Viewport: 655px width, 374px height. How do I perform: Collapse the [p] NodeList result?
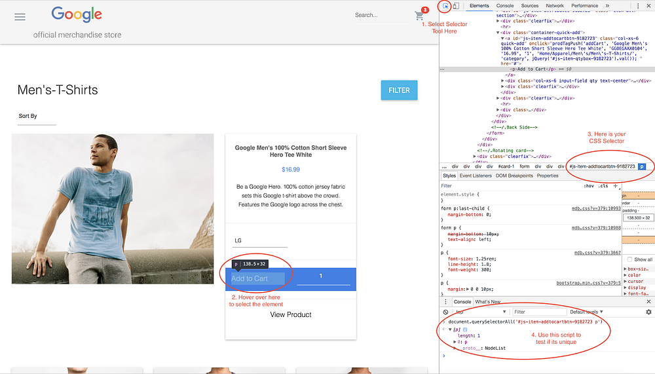[x=450, y=329]
